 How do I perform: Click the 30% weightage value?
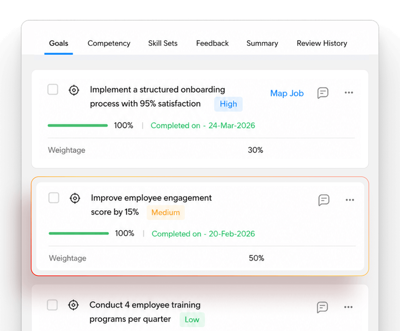pyautogui.click(x=255, y=150)
